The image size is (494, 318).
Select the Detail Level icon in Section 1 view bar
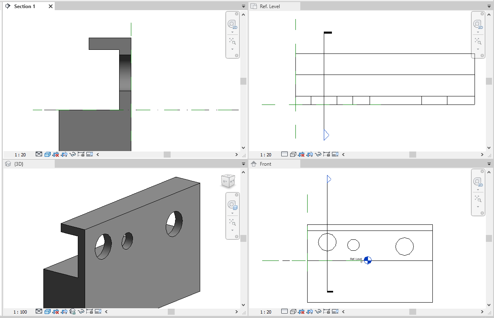coord(38,154)
